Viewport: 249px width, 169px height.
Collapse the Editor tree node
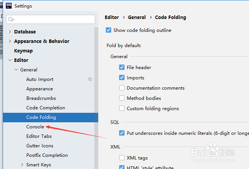pos(10,60)
